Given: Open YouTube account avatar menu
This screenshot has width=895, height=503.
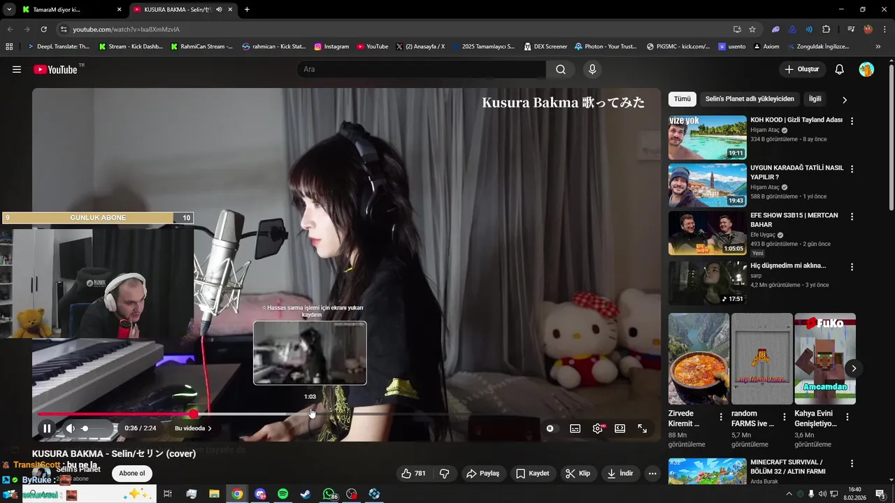Looking at the screenshot, I should coord(866,69).
